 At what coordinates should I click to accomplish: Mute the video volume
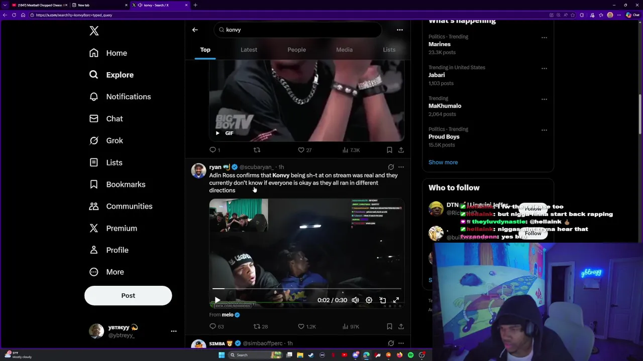point(355,300)
